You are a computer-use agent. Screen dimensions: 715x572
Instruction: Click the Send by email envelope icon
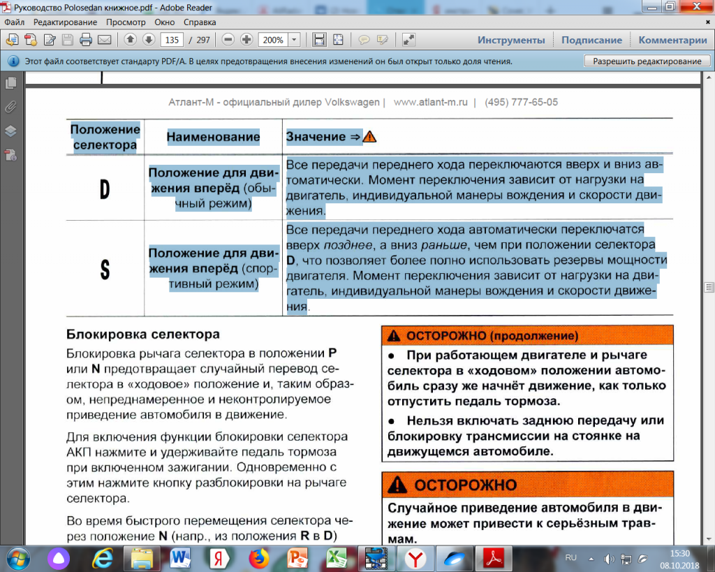coord(105,40)
